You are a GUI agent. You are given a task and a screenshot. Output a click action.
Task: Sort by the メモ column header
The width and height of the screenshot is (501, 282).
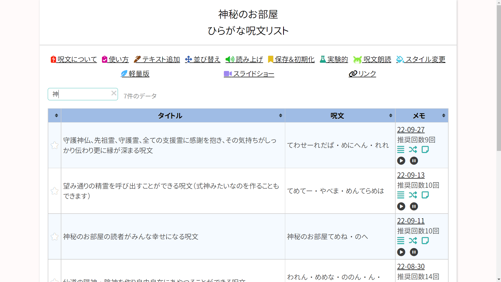(x=419, y=116)
